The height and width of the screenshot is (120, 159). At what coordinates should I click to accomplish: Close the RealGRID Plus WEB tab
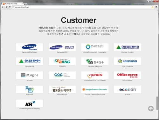(x=22, y=4)
